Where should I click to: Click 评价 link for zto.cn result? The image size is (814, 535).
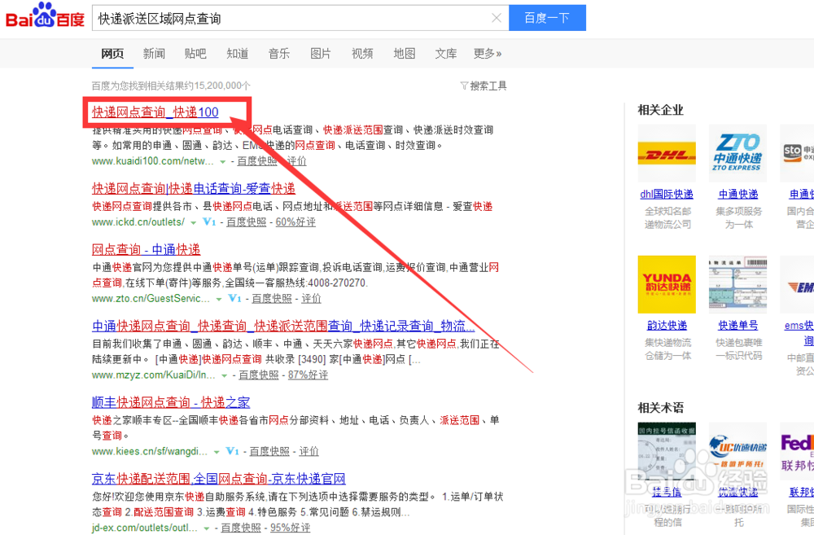[311, 298]
